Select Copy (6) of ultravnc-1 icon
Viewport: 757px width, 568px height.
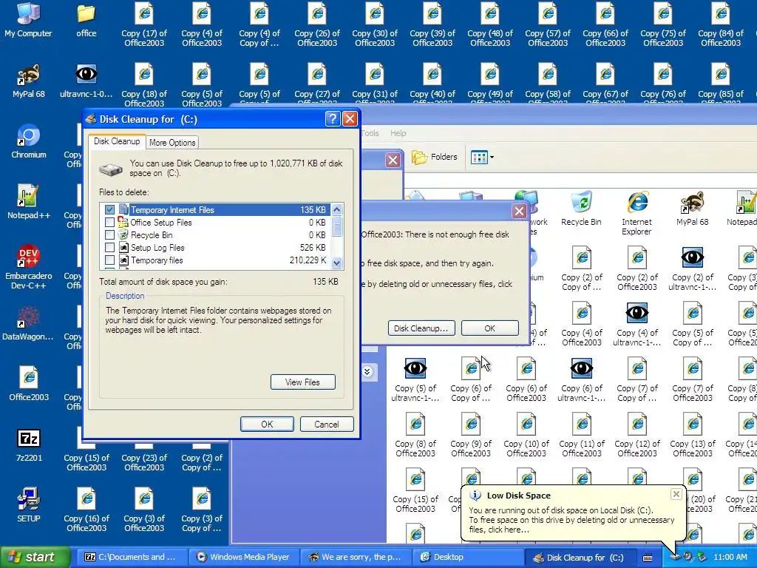pyautogui.click(x=581, y=380)
